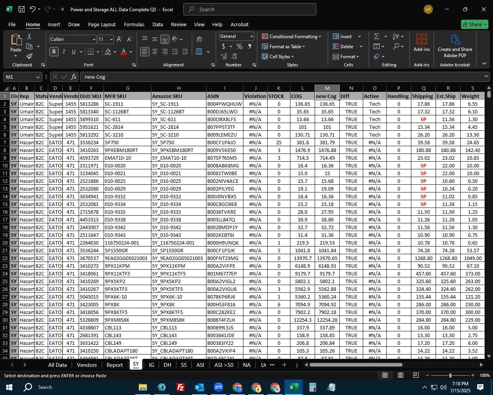Open the font name Calibri dropdown
The width and height of the screenshot is (493, 395).
(x=94, y=39)
